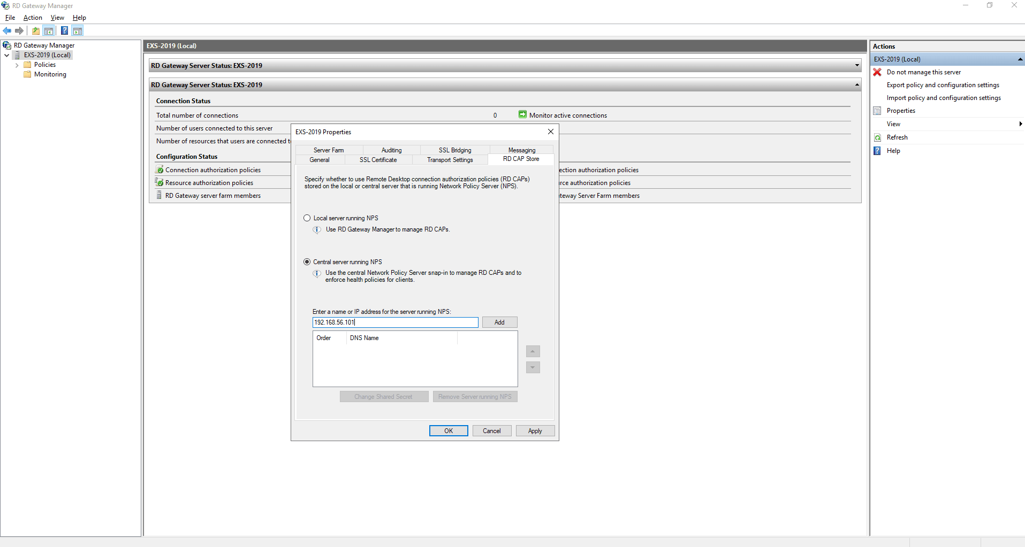
Task: Cancel the EXS-2019 Properties dialog
Action: [x=492, y=431]
